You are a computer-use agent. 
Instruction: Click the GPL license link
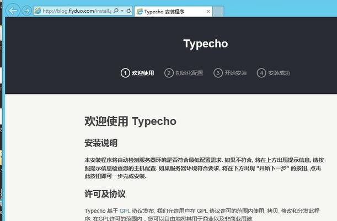125,211
